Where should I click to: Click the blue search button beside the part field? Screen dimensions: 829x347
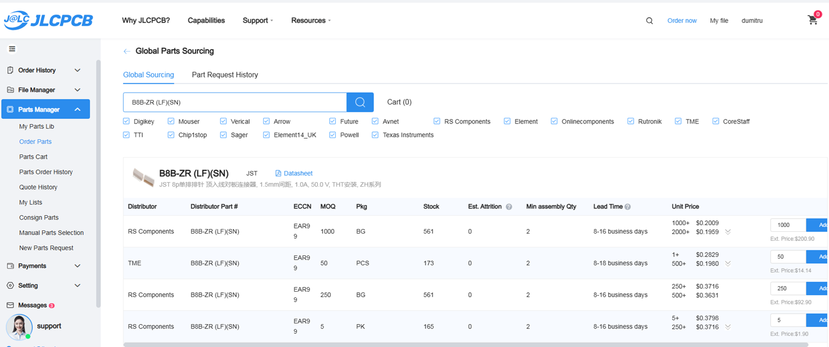(x=360, y=102)
